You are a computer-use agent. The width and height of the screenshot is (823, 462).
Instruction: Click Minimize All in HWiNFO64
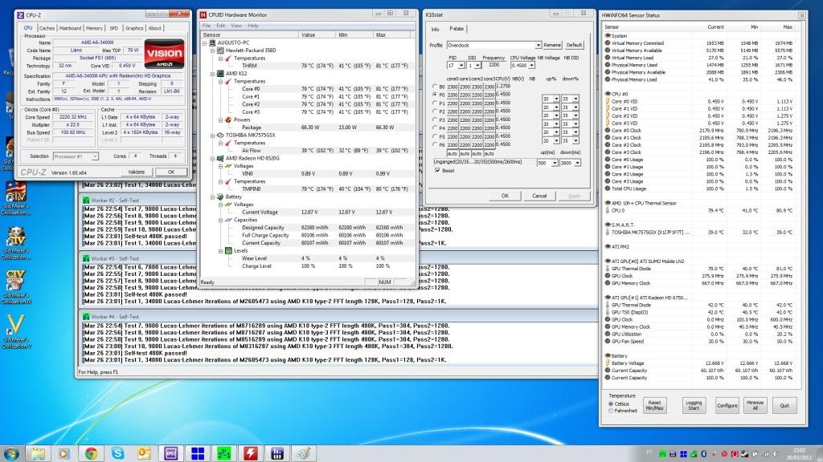(755, 405)
